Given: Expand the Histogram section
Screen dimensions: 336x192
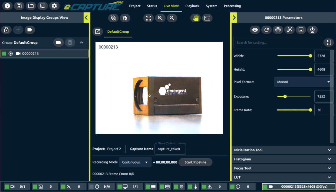Looking at the screenshot, I should pos(284,159).
